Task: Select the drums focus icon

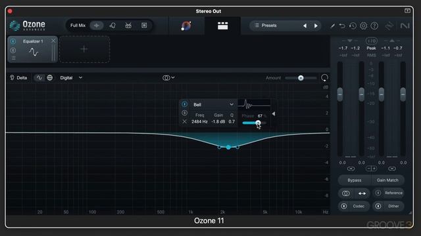Action: point(128,26)
